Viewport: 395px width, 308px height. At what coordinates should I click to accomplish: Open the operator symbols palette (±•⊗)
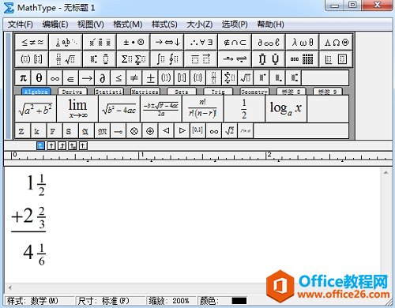coord(134,42)
